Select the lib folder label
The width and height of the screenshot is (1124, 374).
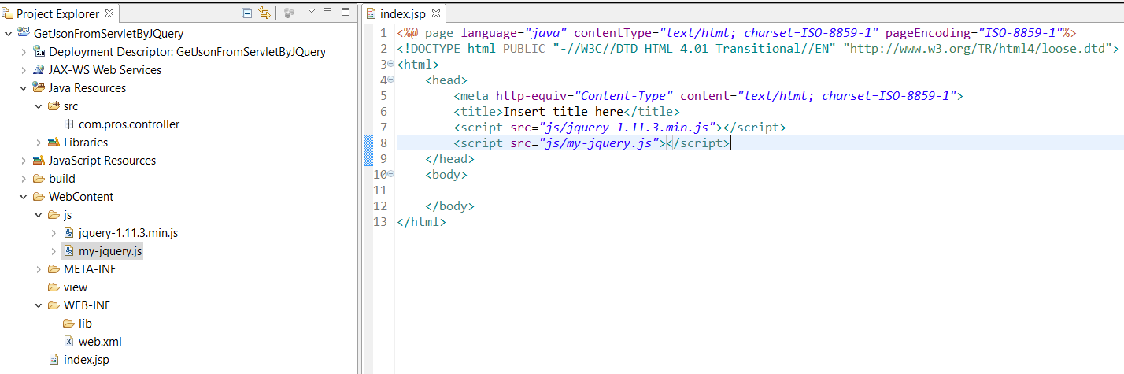pyautogui.click(x=86, y=324)
